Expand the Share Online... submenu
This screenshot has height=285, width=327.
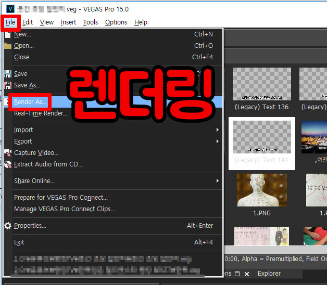tap(113, 181)
